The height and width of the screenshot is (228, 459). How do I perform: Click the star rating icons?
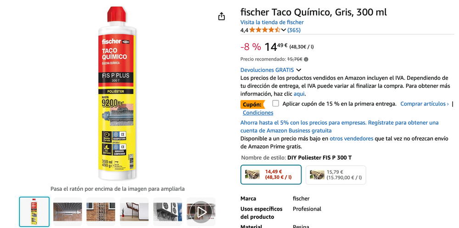coord(265,30)
